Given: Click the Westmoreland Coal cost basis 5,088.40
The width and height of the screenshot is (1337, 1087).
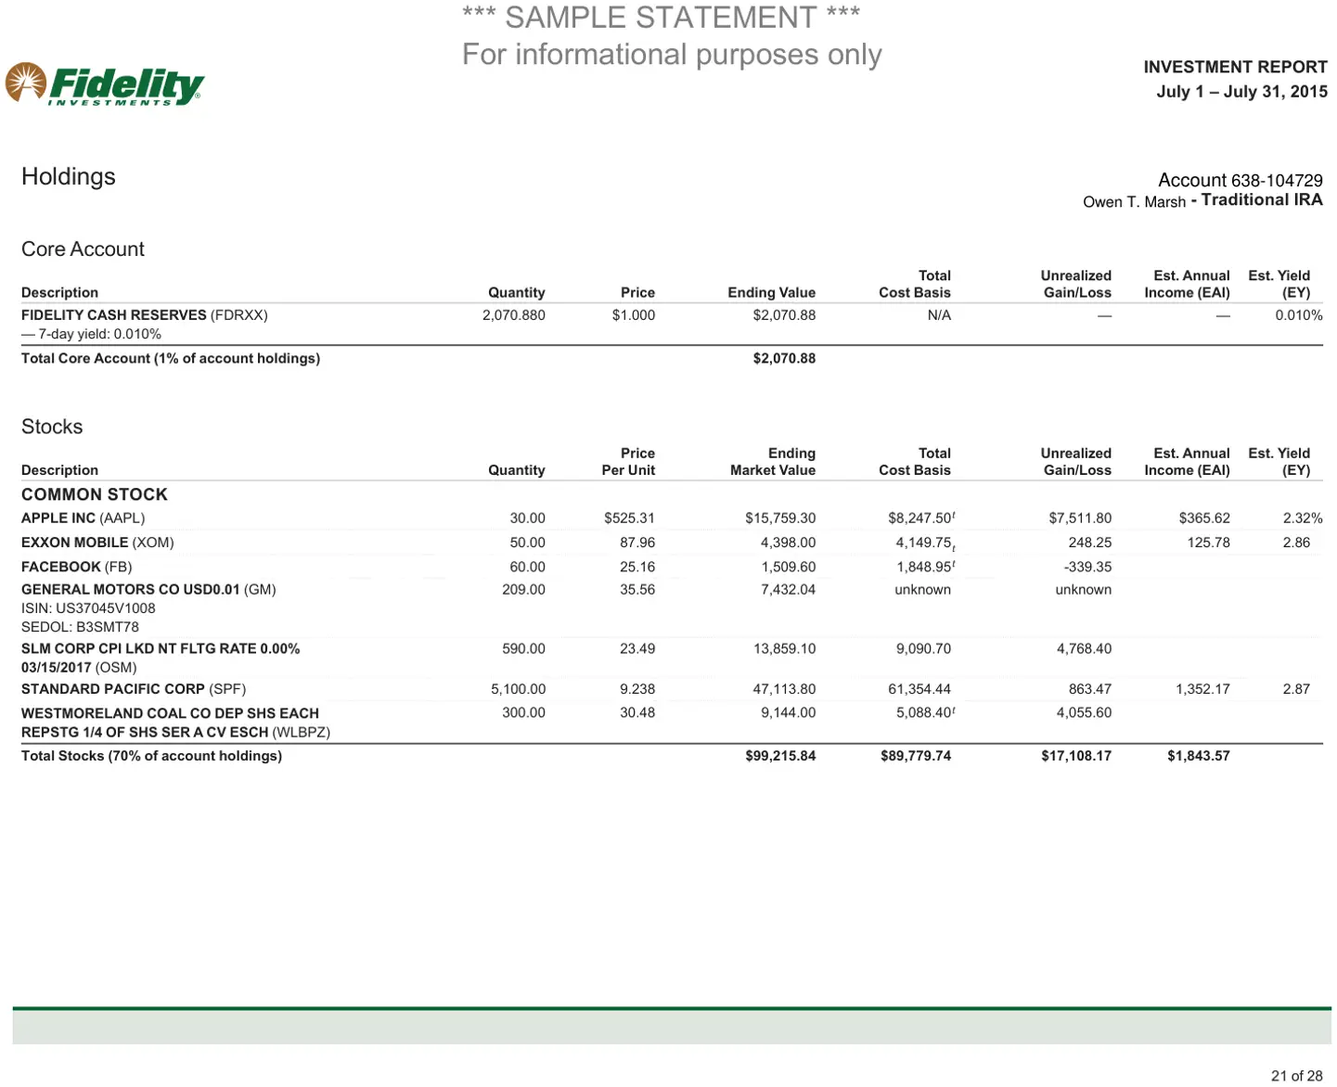Looking at the screenshot, I should [x=923, y=713].
